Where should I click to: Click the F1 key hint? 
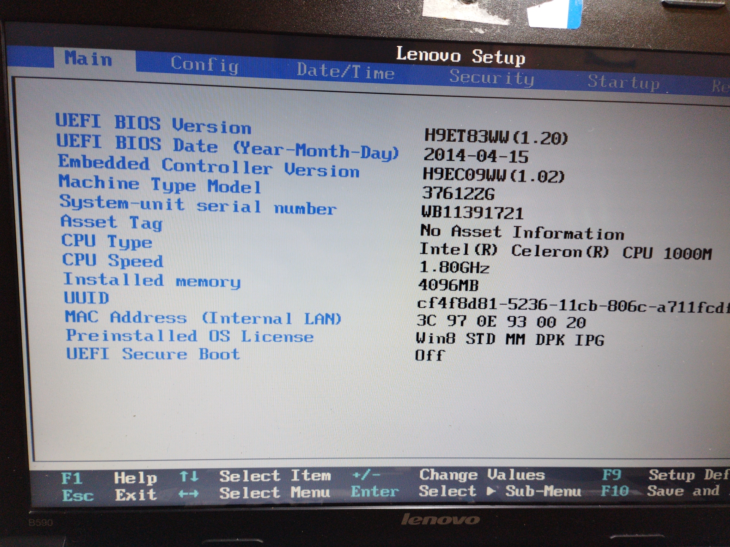tap(72, 478)
